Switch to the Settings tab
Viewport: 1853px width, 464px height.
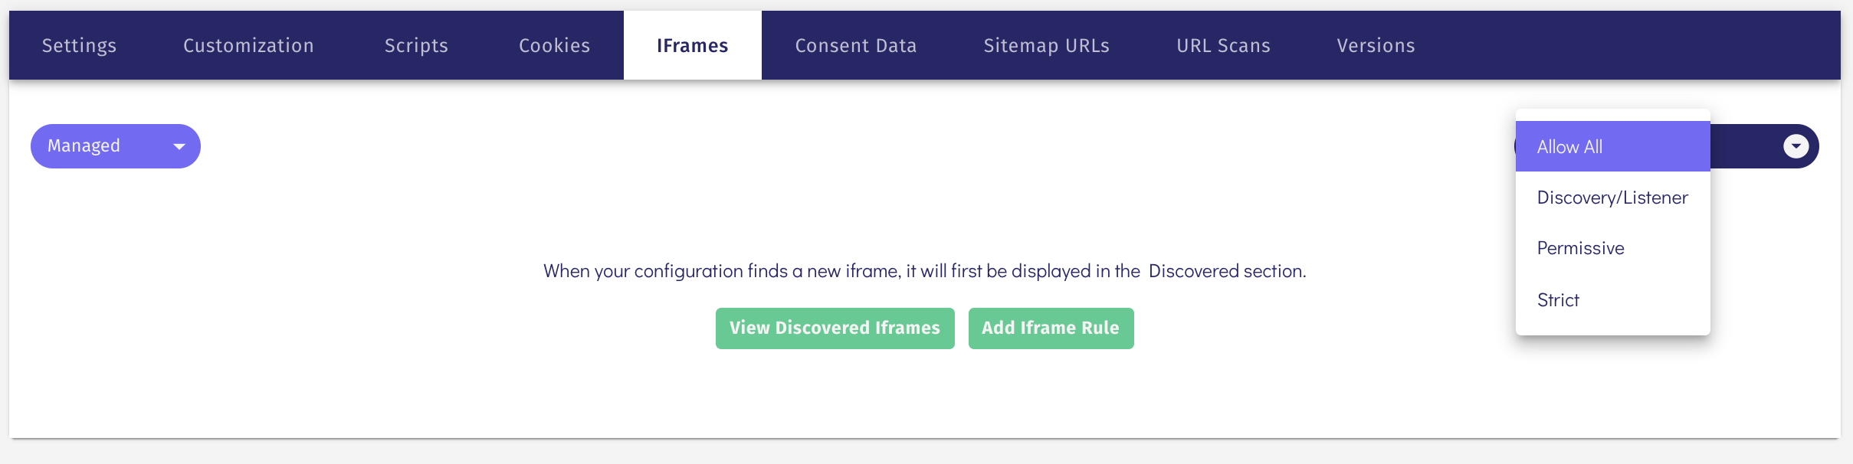79,45
